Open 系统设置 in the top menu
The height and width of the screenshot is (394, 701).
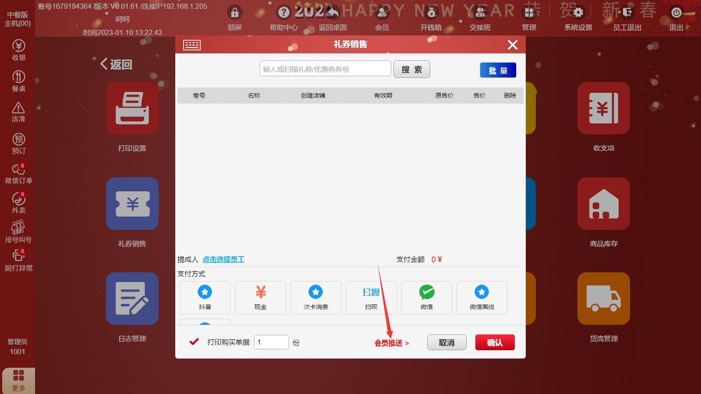[x=578, y=18]
